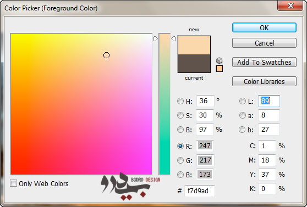Click the Y field showing 37
The width and height of the screenshot is (307, 207).
coord(267,175)
